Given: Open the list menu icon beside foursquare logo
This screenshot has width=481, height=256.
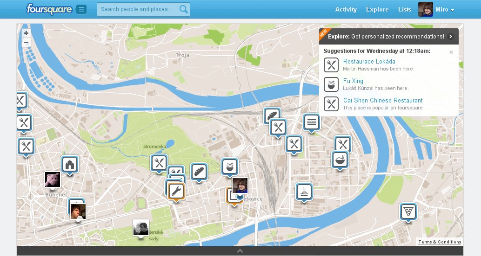Looking at the screenshot, I should coord(81,9).
